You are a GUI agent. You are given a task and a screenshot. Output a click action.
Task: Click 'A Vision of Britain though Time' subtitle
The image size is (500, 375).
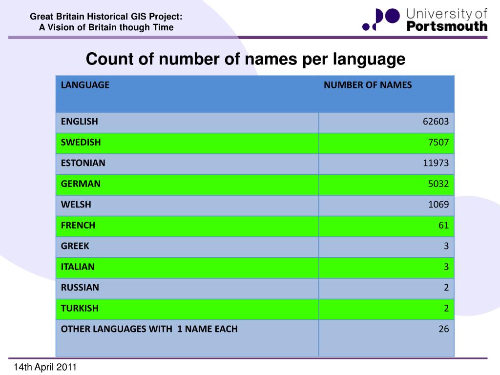point(106,27)
